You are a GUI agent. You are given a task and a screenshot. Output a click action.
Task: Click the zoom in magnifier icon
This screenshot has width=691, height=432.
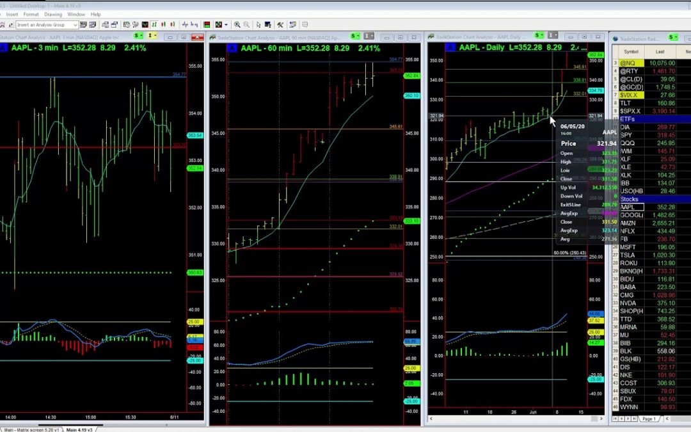click(237, 25)
